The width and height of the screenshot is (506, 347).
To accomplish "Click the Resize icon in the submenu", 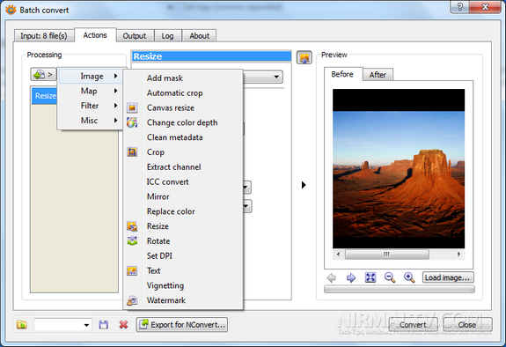I will coord(132,226).
